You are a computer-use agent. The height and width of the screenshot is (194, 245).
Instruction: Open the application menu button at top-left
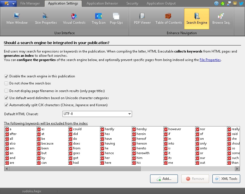8,3
